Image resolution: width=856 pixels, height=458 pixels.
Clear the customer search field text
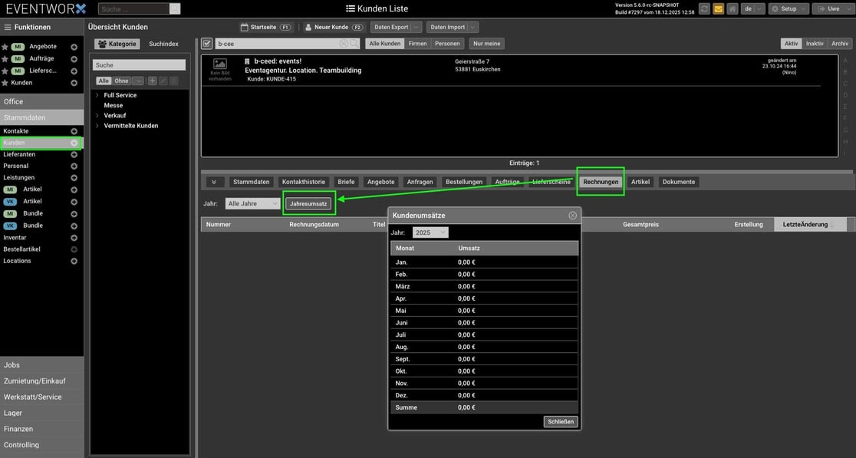[344, 44]
